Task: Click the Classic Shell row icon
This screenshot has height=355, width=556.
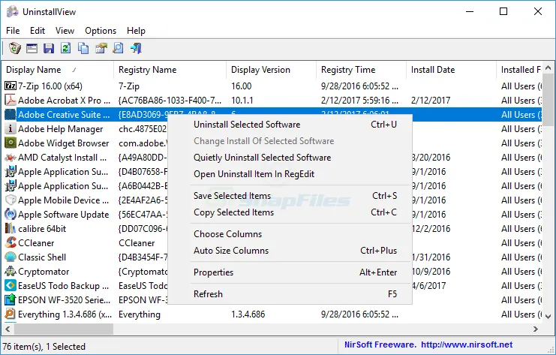Action: 11,257
